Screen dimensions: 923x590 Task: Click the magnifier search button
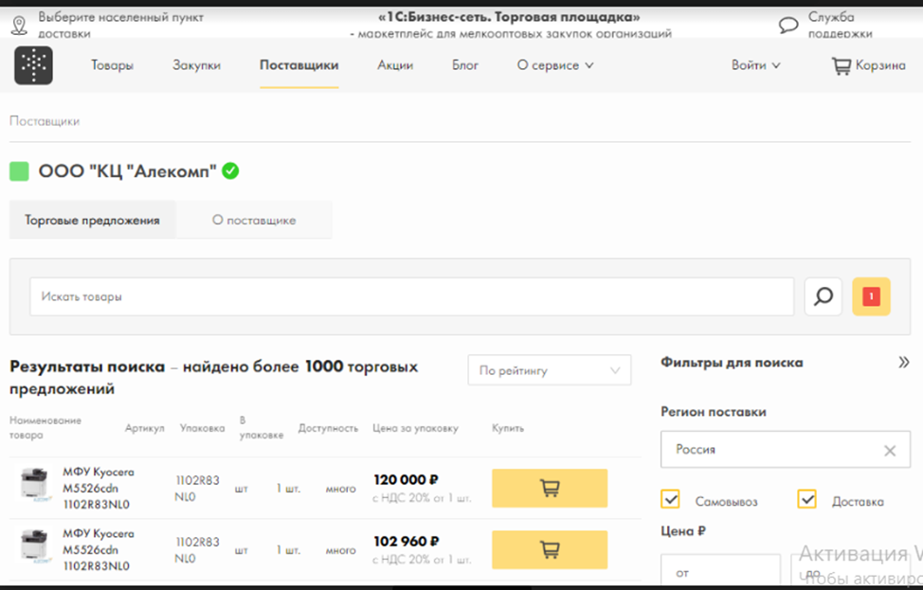tap(823, 296)
